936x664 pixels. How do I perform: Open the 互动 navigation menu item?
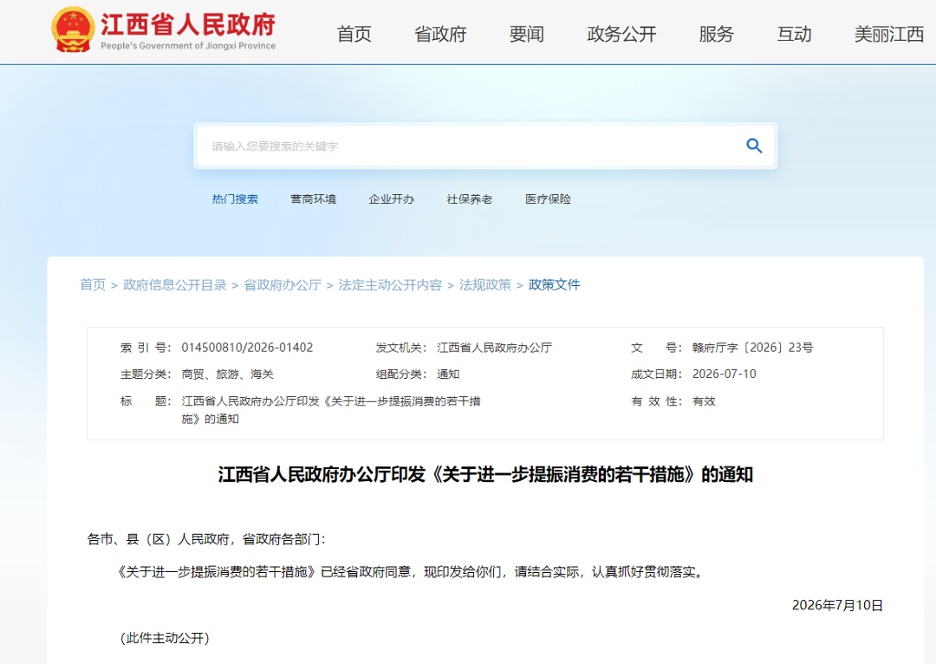pos(794,34)
